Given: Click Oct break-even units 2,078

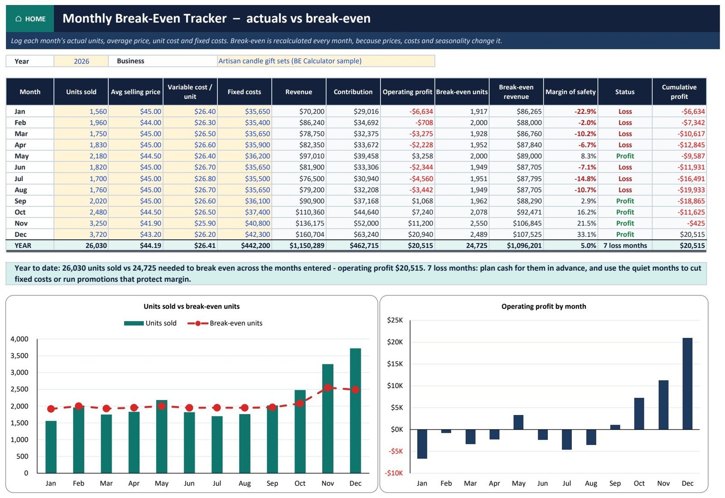Looking at the screenshot, I should tap(462, 212).
